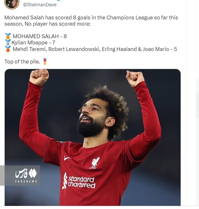This screenshot has width=199, height=209.
Task: Click the Liverpool crest on the jersey
Action: pos(95,163)
